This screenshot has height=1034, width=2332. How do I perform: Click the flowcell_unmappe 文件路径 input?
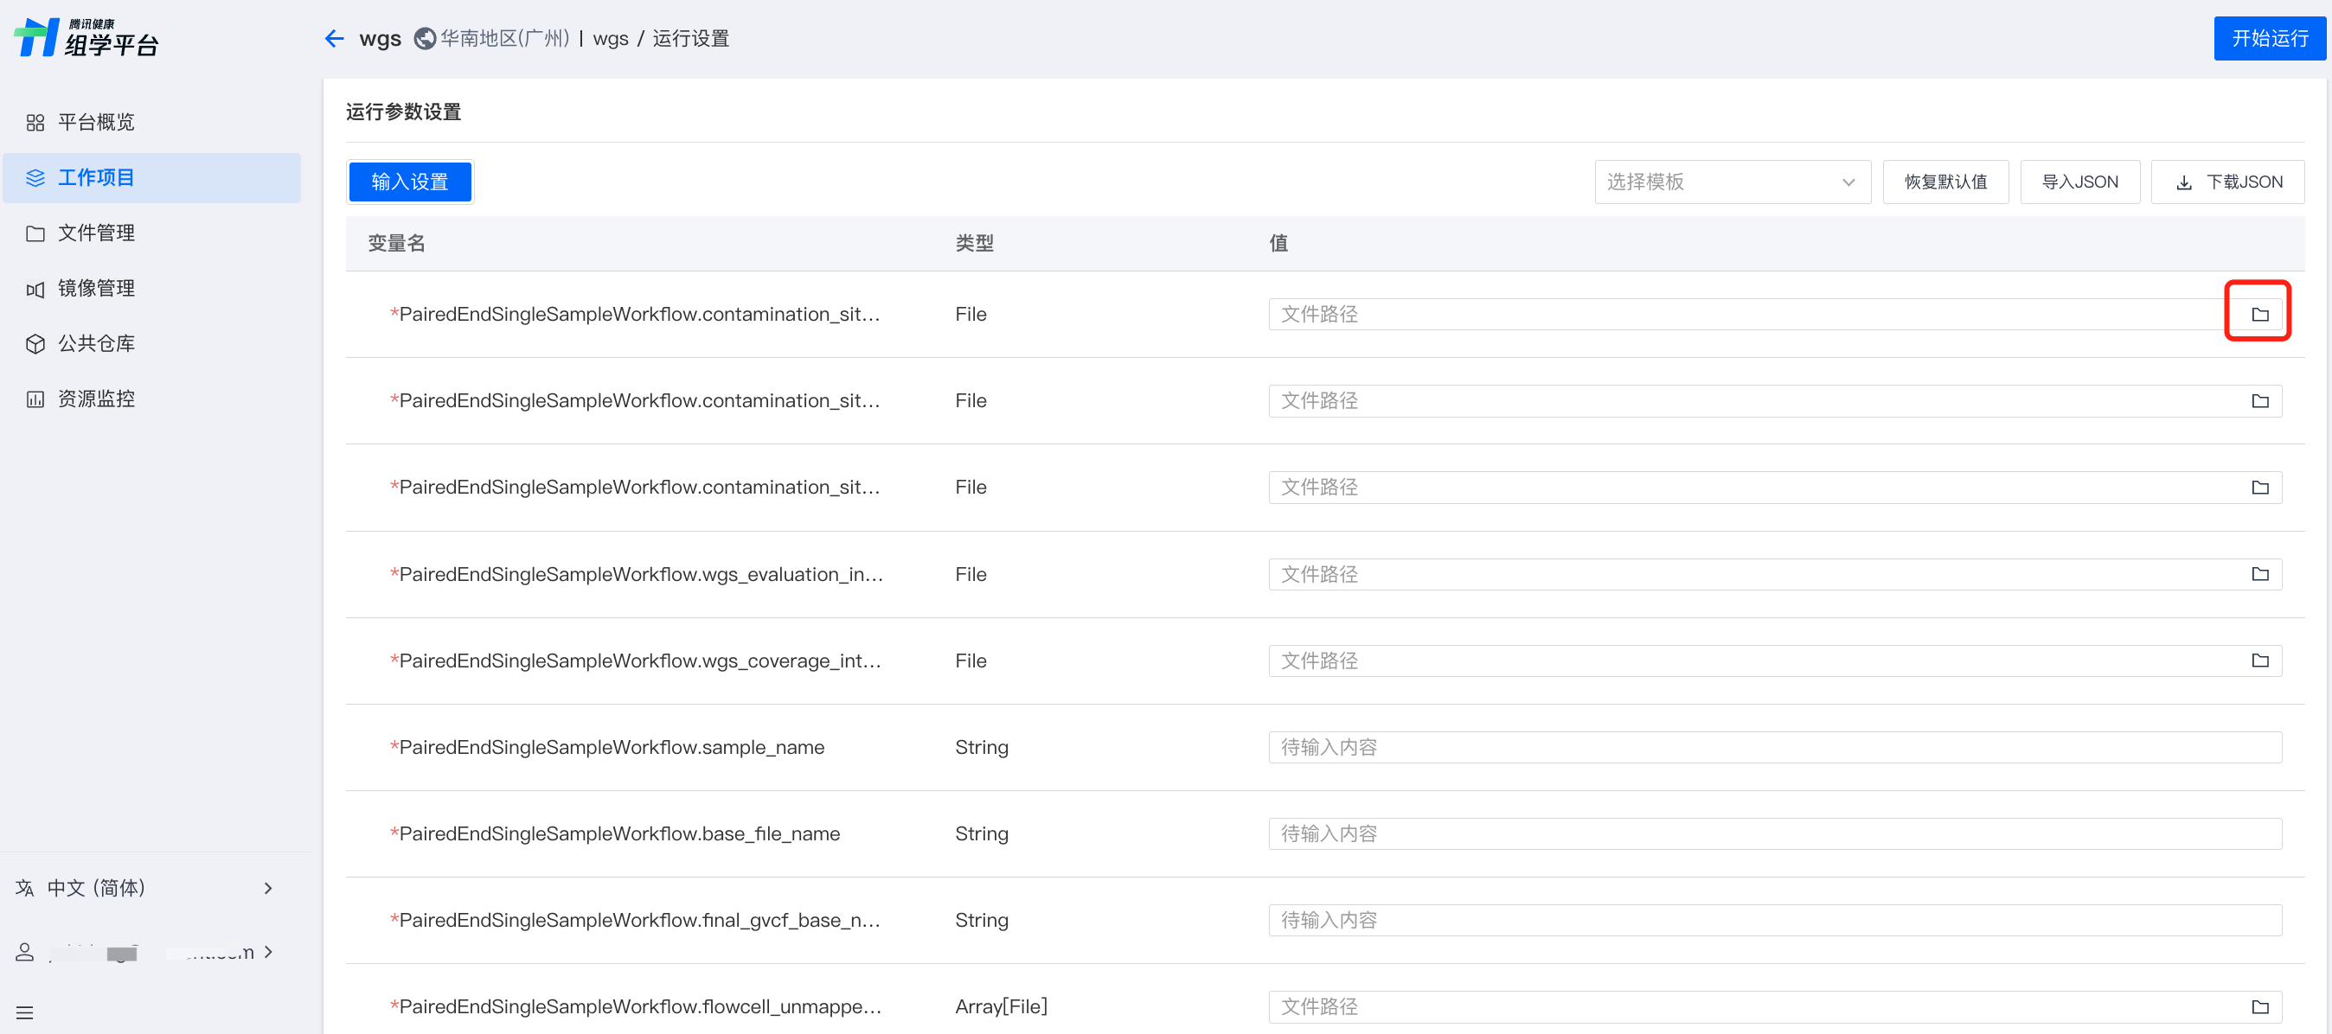pyautogui.click(x=1774, y=1007)
